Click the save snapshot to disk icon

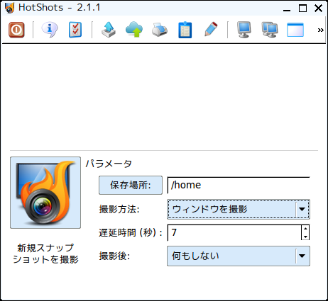pyautogui.click(x=109, y=30)
